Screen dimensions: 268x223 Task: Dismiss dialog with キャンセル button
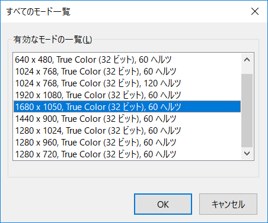pyautogui.click(x=228, y=204)
